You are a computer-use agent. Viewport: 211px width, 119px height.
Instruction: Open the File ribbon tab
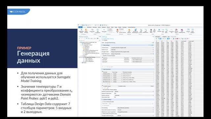[80, 27]
